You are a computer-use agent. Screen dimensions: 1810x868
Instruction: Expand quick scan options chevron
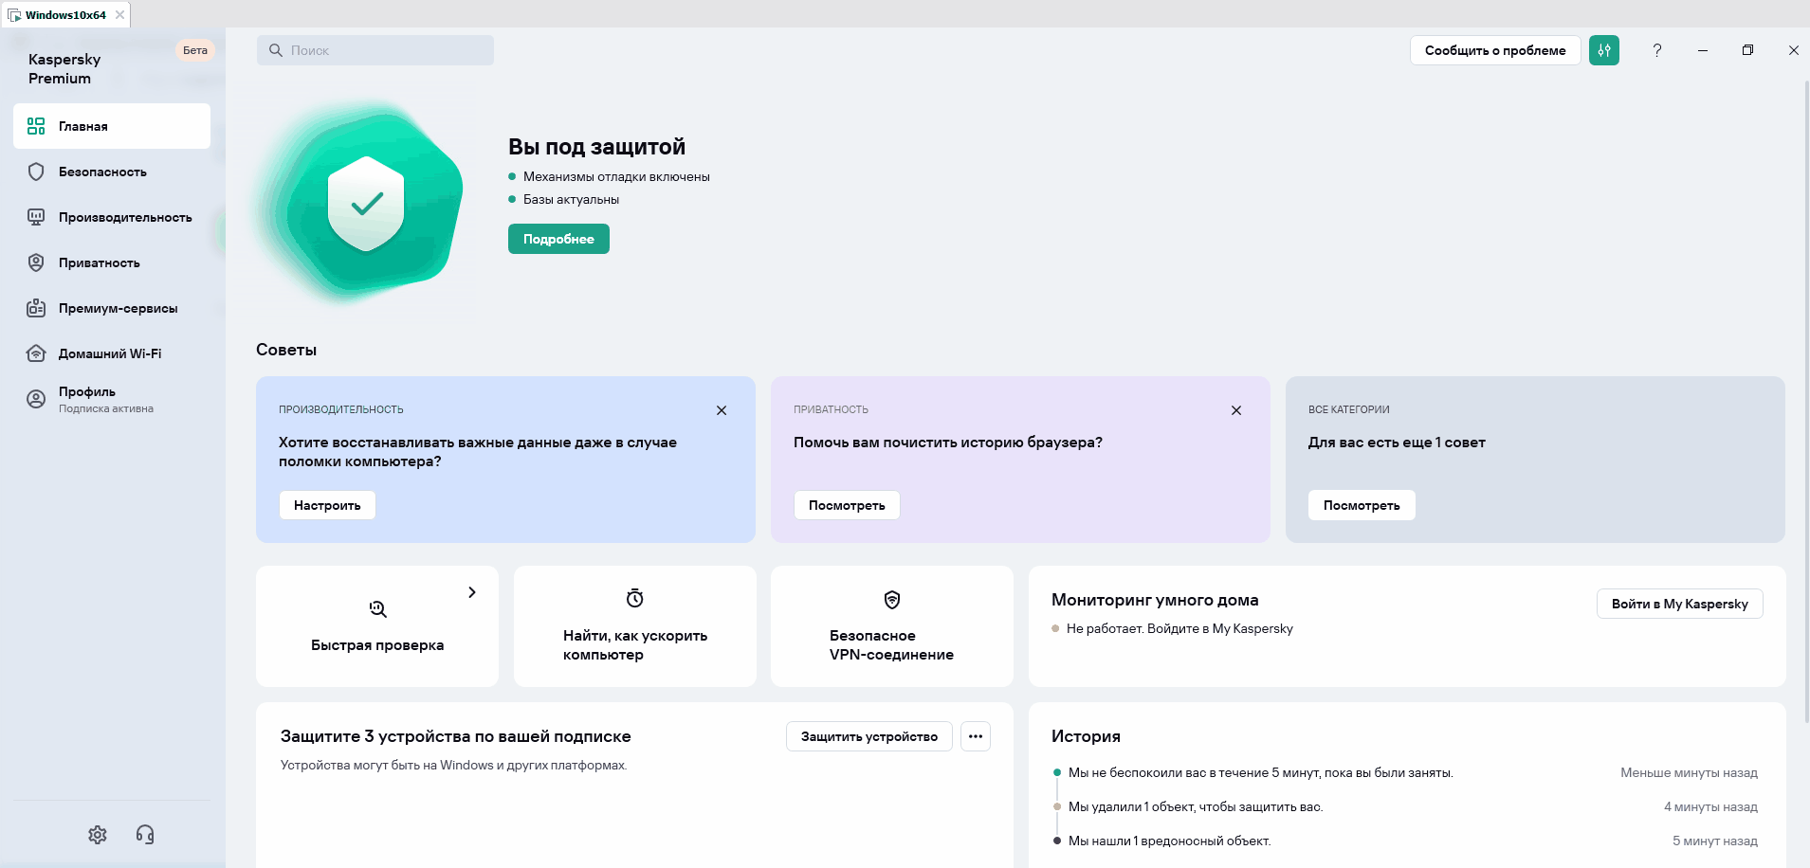[472, 592]
